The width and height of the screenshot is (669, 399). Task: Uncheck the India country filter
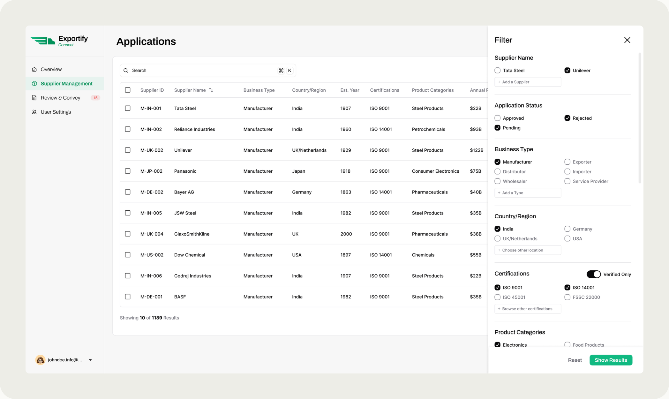[x=497, y=229]
